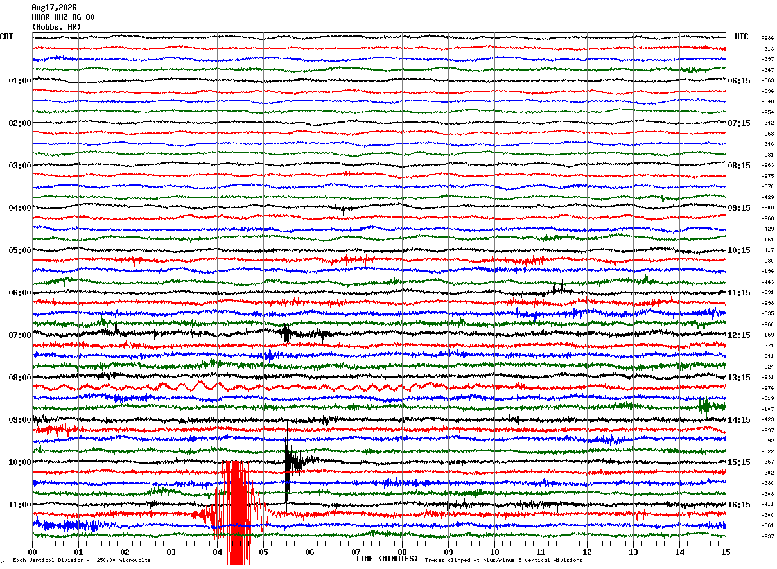Click the "06:15" UTC time label

[x=739, y=81]
